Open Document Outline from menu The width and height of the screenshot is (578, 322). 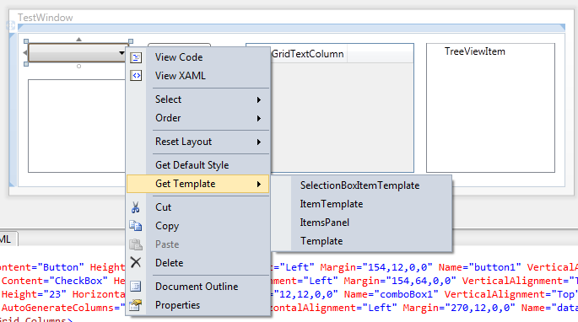tap(198, 287)
